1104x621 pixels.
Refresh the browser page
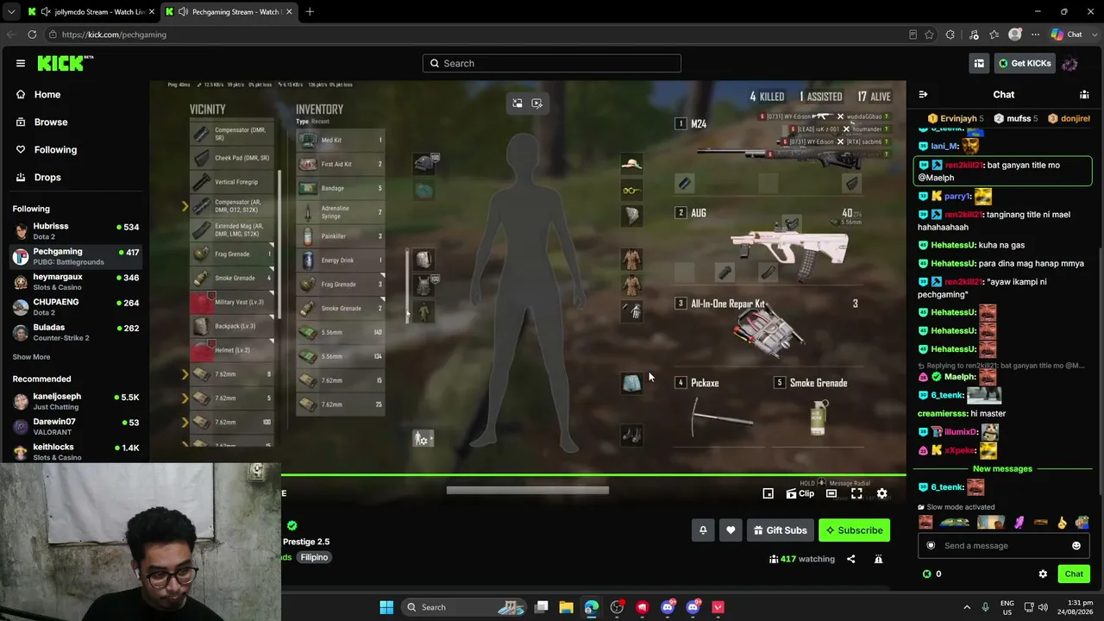pyautogui.click(x=32, y=34)
